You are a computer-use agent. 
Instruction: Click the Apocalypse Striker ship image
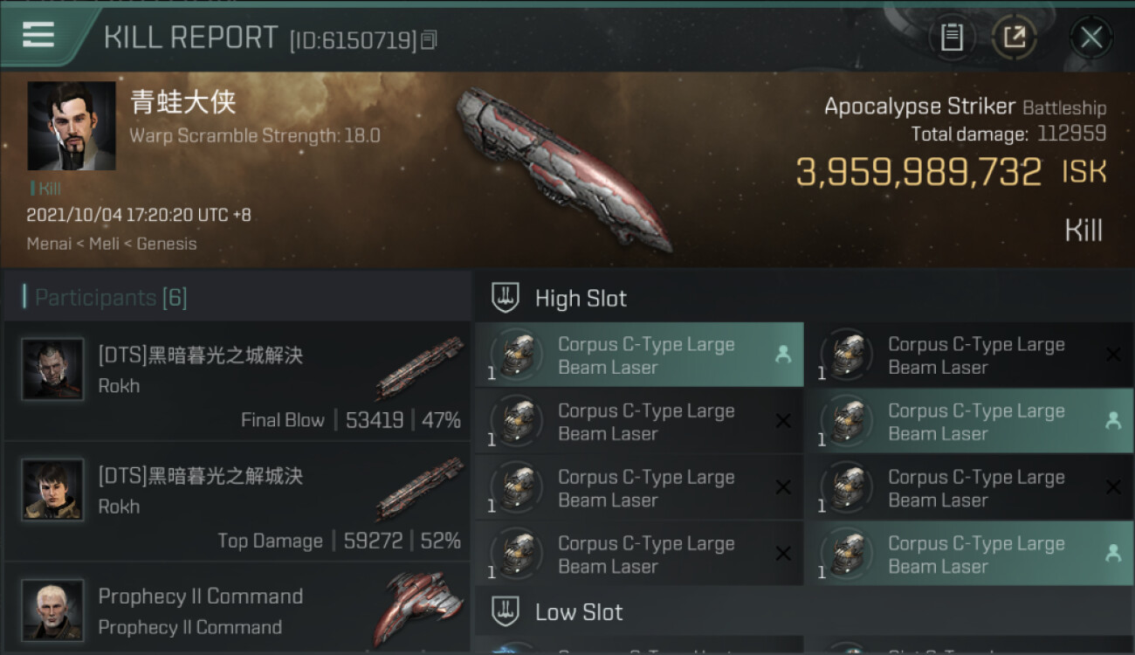[x=563, y=169]
